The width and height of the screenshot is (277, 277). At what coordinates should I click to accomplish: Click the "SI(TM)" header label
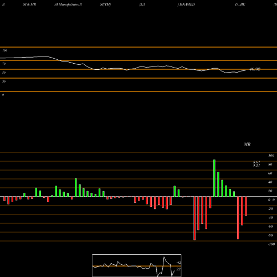105,4
